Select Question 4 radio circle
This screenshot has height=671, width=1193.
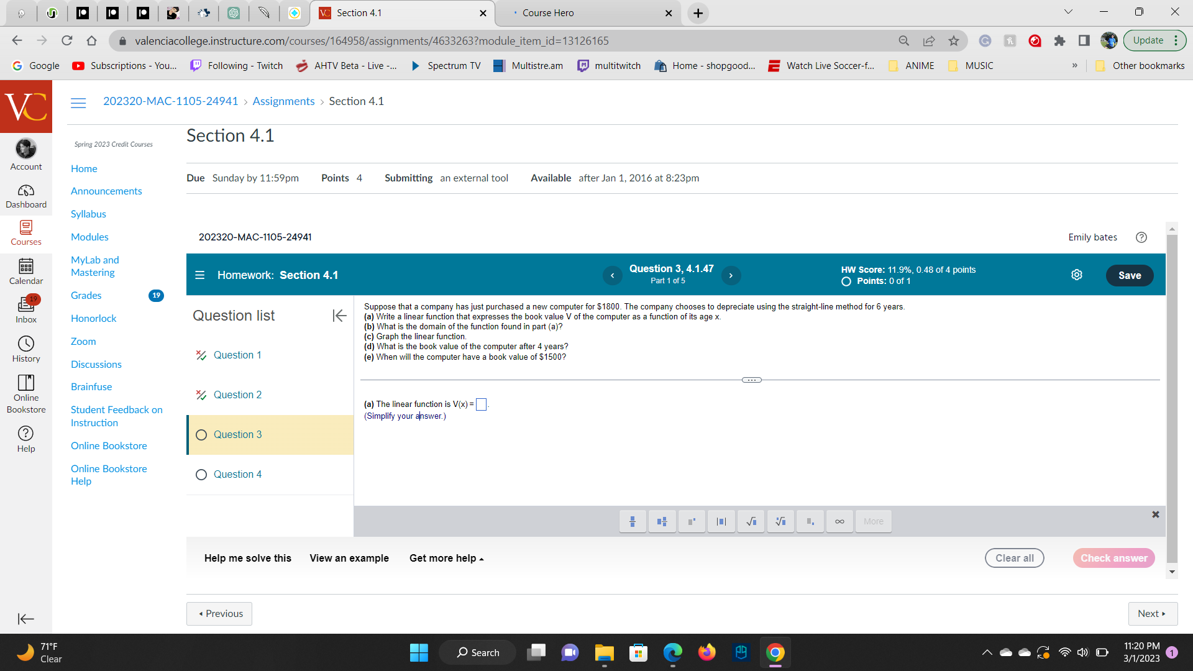point(201,475)
